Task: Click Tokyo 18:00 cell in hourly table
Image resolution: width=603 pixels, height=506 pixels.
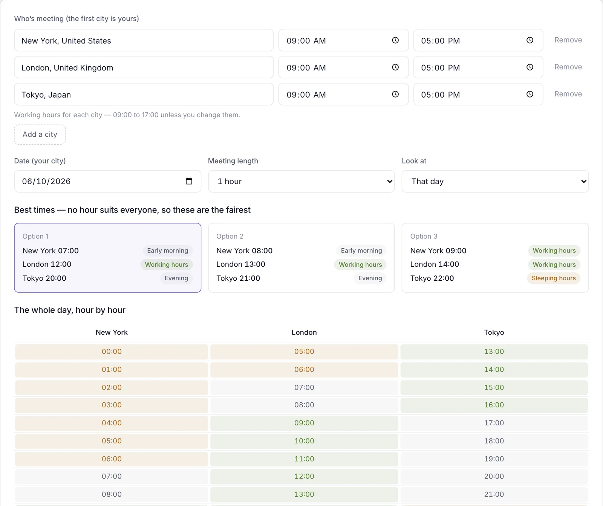Action: pos(494,441)
